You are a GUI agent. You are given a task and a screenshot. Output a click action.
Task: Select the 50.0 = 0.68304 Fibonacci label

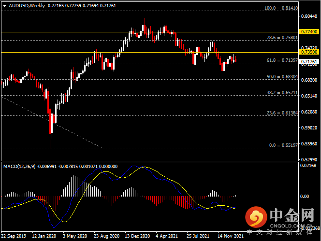tap(282, 76)
